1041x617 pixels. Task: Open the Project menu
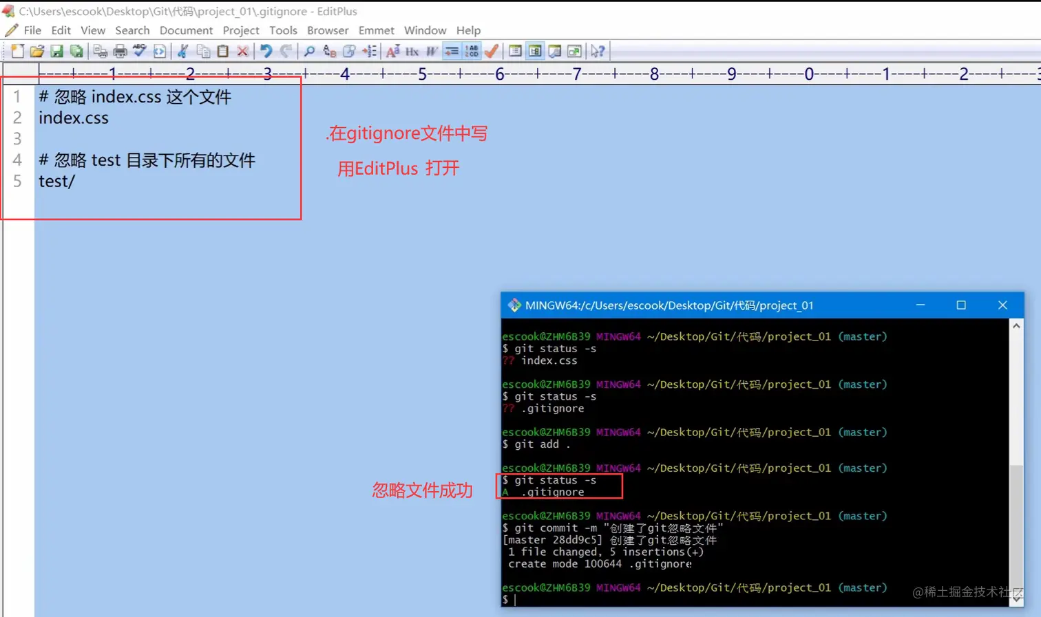point(241,30)
